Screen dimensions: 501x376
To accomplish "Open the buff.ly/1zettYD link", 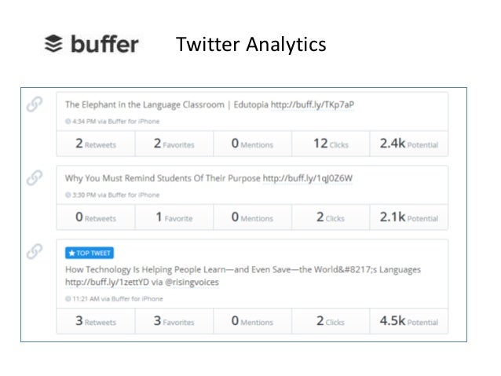I will pyautogui.click(x=100, y=282).
